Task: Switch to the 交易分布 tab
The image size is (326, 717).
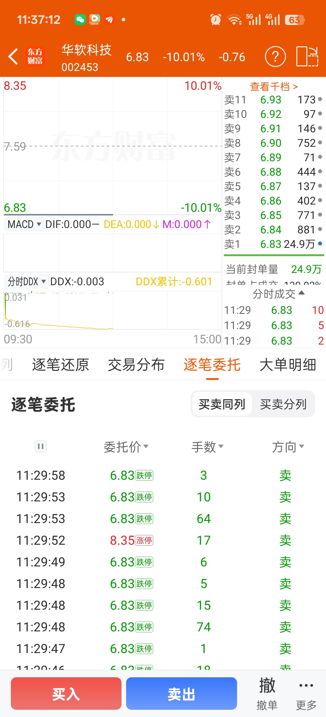Action: [x=136, y=365]
